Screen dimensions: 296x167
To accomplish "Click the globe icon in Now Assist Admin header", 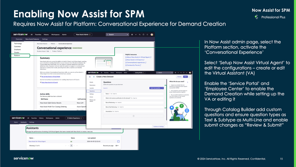I will point(132,35).
